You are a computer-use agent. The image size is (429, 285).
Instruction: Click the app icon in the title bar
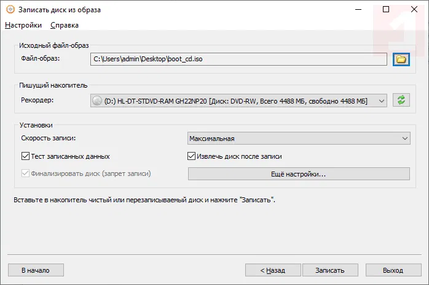coord(10,10)
